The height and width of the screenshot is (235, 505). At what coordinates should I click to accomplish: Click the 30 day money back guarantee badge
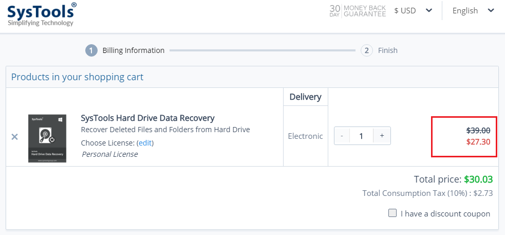click(x=358, y=11)
